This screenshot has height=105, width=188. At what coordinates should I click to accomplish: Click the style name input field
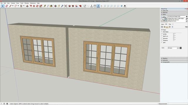(176, 16)
